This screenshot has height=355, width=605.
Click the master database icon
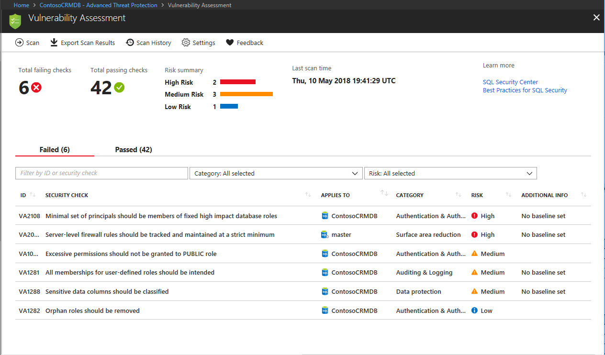[325, 234]
